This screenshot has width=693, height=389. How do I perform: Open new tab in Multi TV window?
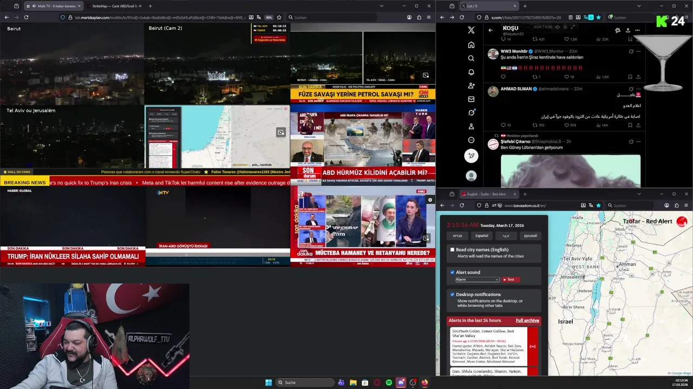150,6
